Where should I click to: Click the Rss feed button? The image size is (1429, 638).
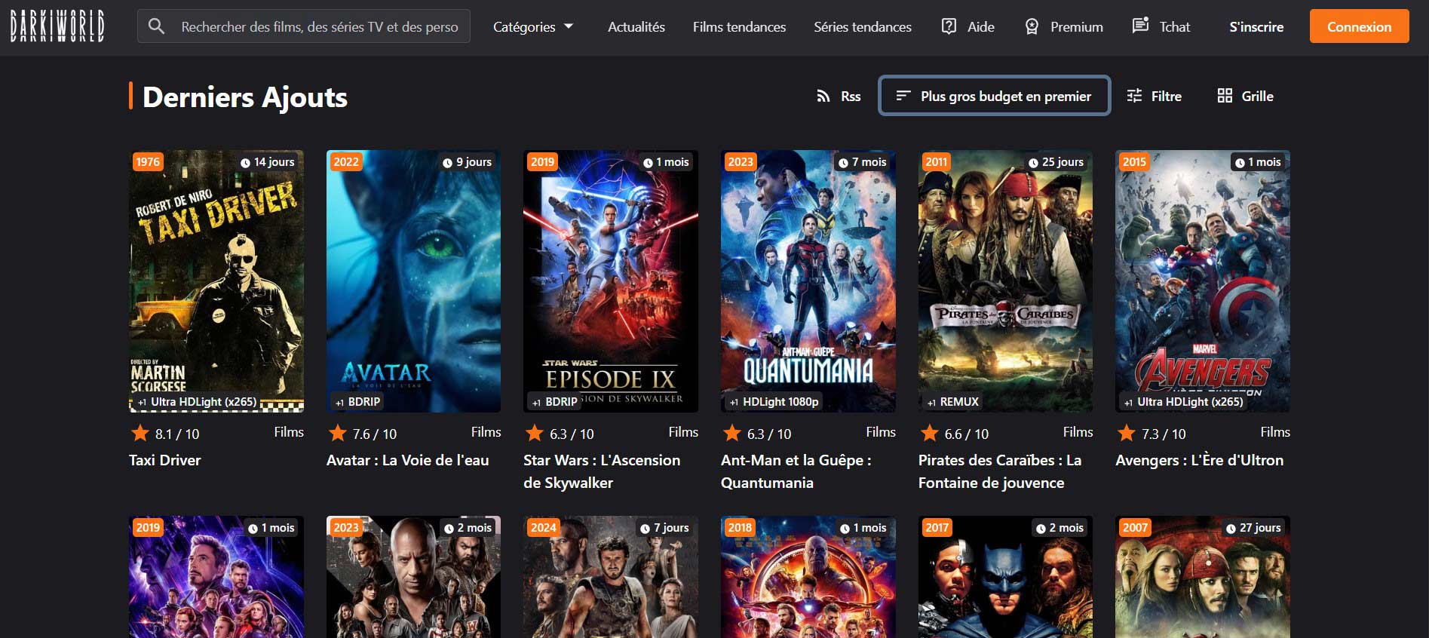[839, 96]
